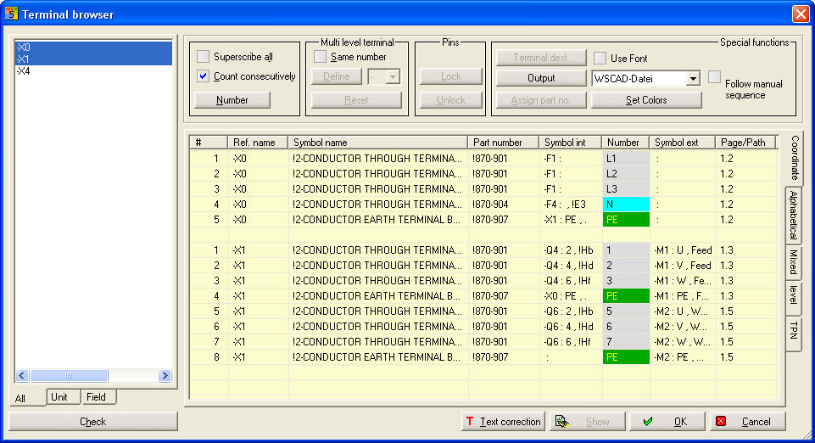Click green PE cell in -X1 row 8
This screenshot has height=443, width=815.
pyautogui.click(x=626, y=357)
